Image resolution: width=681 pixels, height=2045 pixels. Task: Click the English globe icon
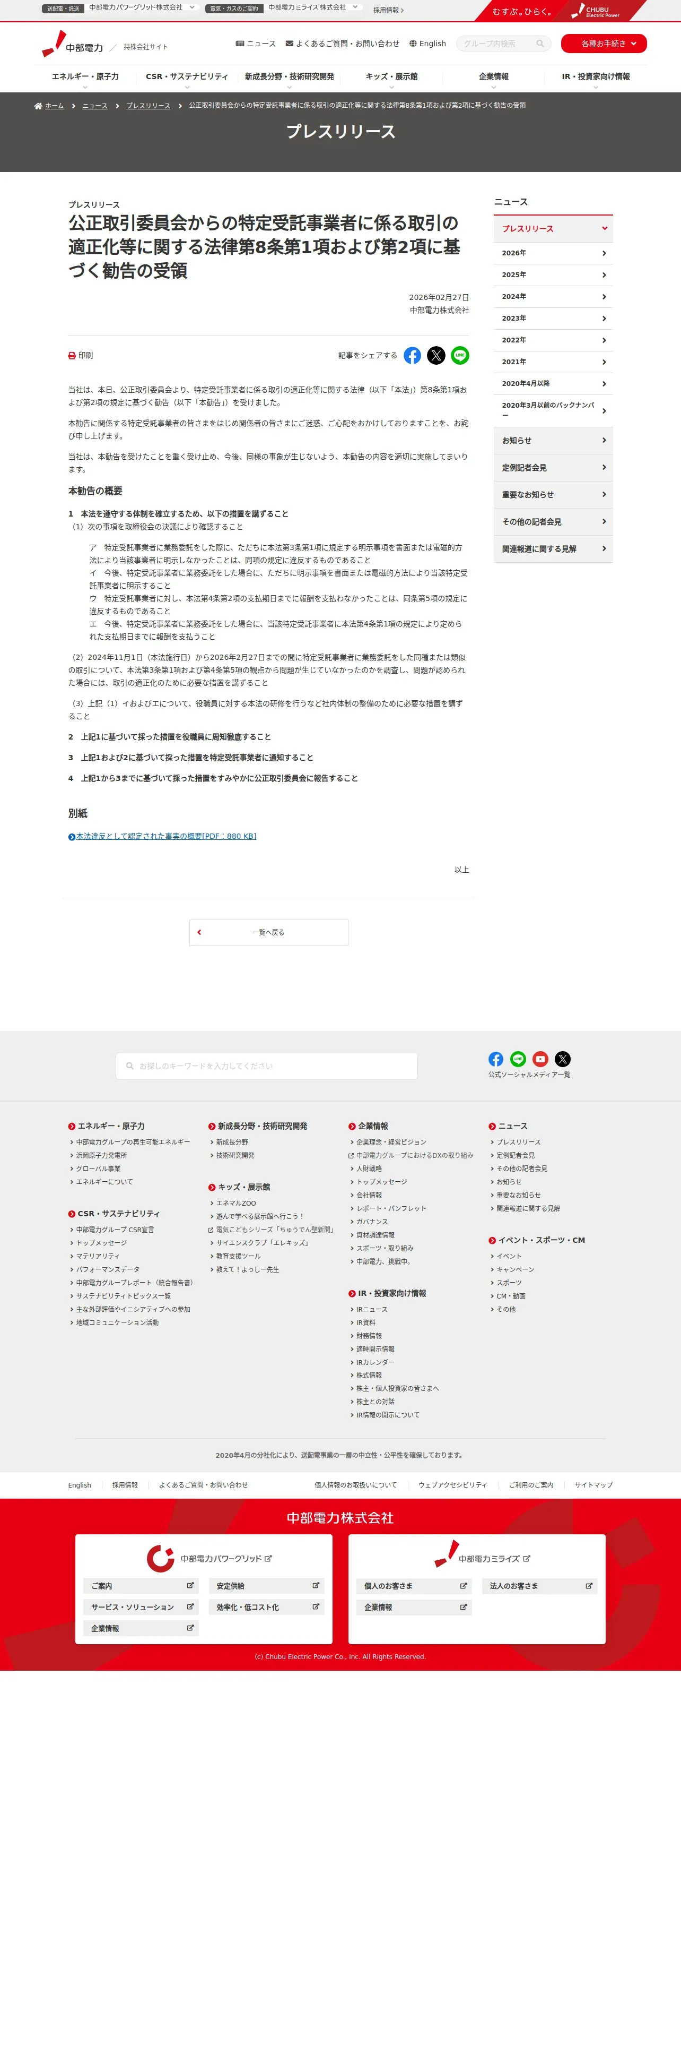coord(412,44)
